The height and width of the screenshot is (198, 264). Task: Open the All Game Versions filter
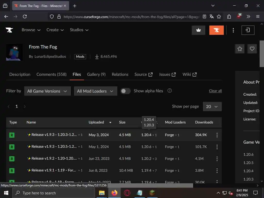pos(47,91)
